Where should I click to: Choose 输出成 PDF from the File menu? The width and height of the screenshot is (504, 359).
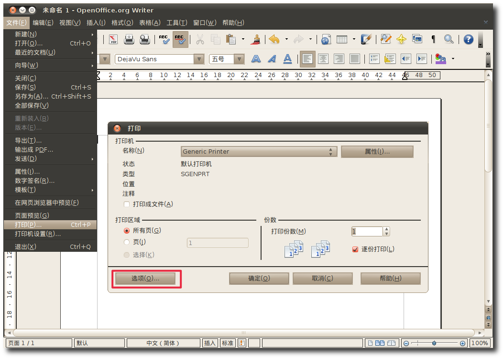coord(51,150)
